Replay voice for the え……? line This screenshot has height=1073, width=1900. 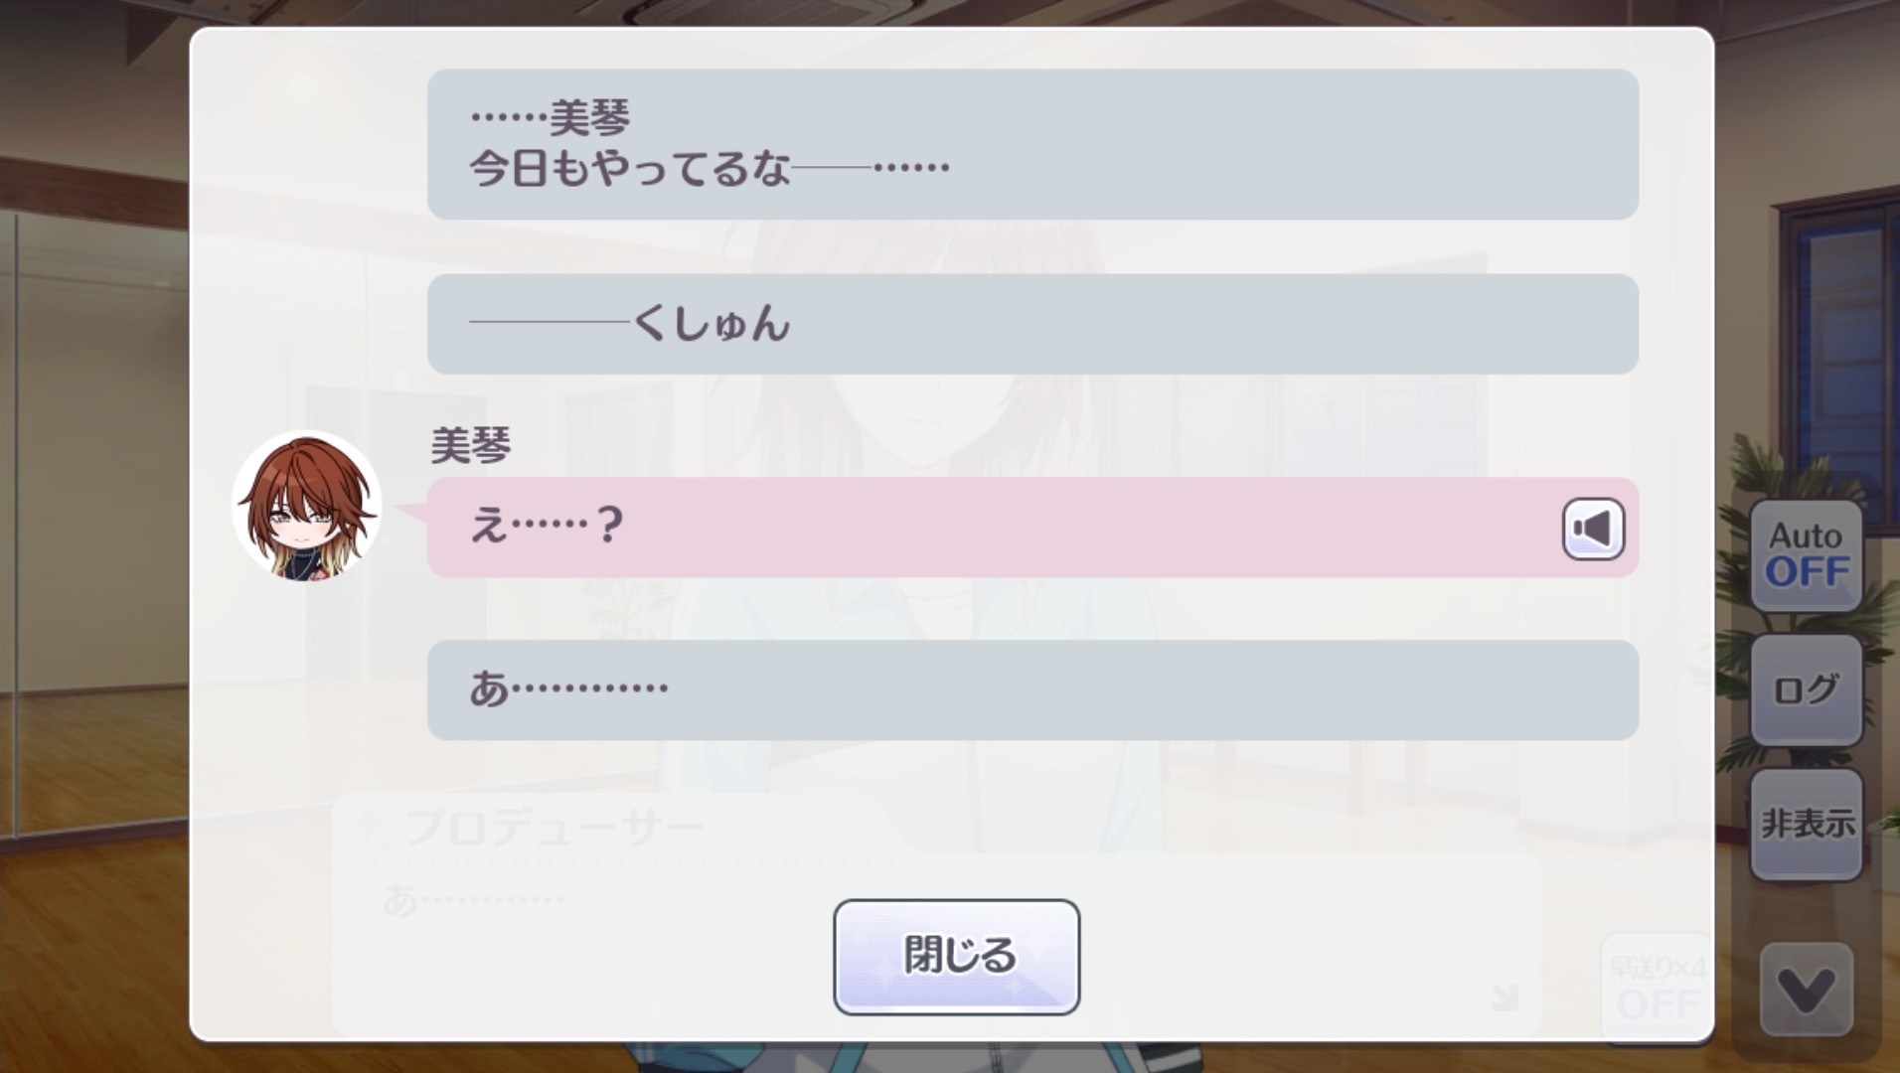click(x=1593, y=529)
